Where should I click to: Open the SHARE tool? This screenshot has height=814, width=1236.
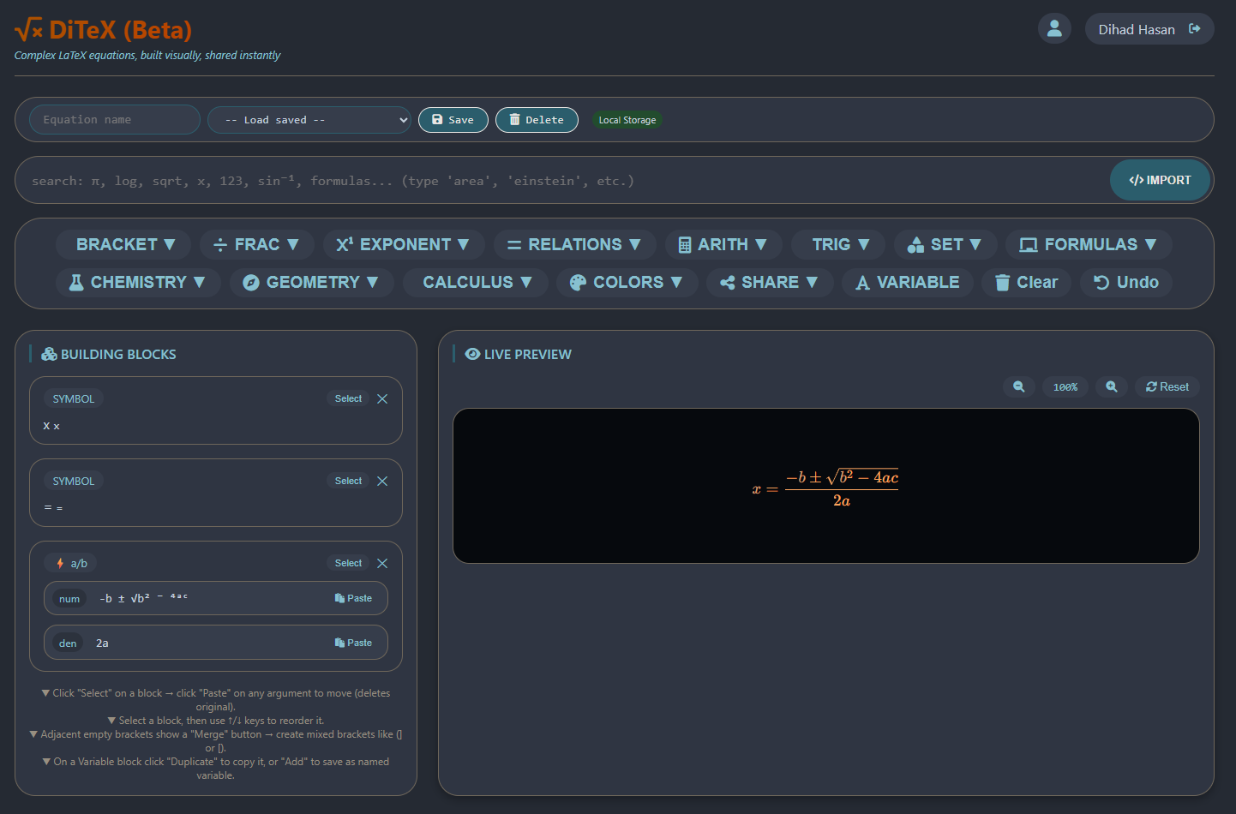(x=769, y=282)
